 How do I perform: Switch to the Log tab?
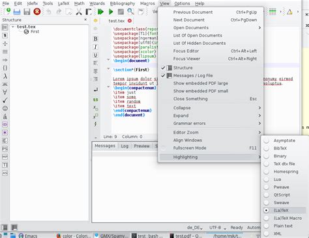pos(125,146)
